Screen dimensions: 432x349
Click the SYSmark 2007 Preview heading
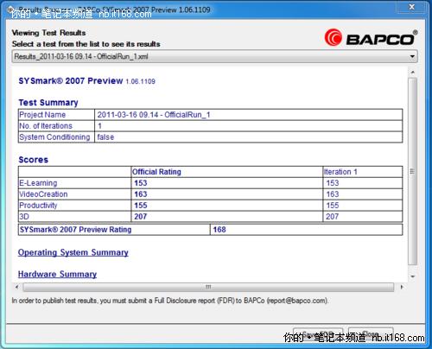86,81
